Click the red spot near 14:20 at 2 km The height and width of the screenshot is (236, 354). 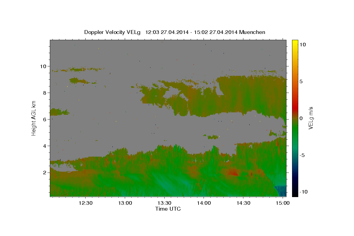[232, 173]
